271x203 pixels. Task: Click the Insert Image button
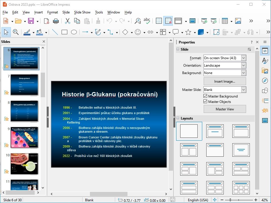(225, 81)
